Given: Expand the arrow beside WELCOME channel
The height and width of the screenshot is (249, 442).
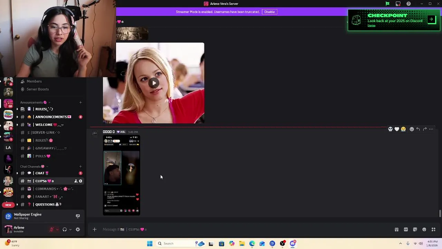Looking at the screenshot, I should coord(17,125).
